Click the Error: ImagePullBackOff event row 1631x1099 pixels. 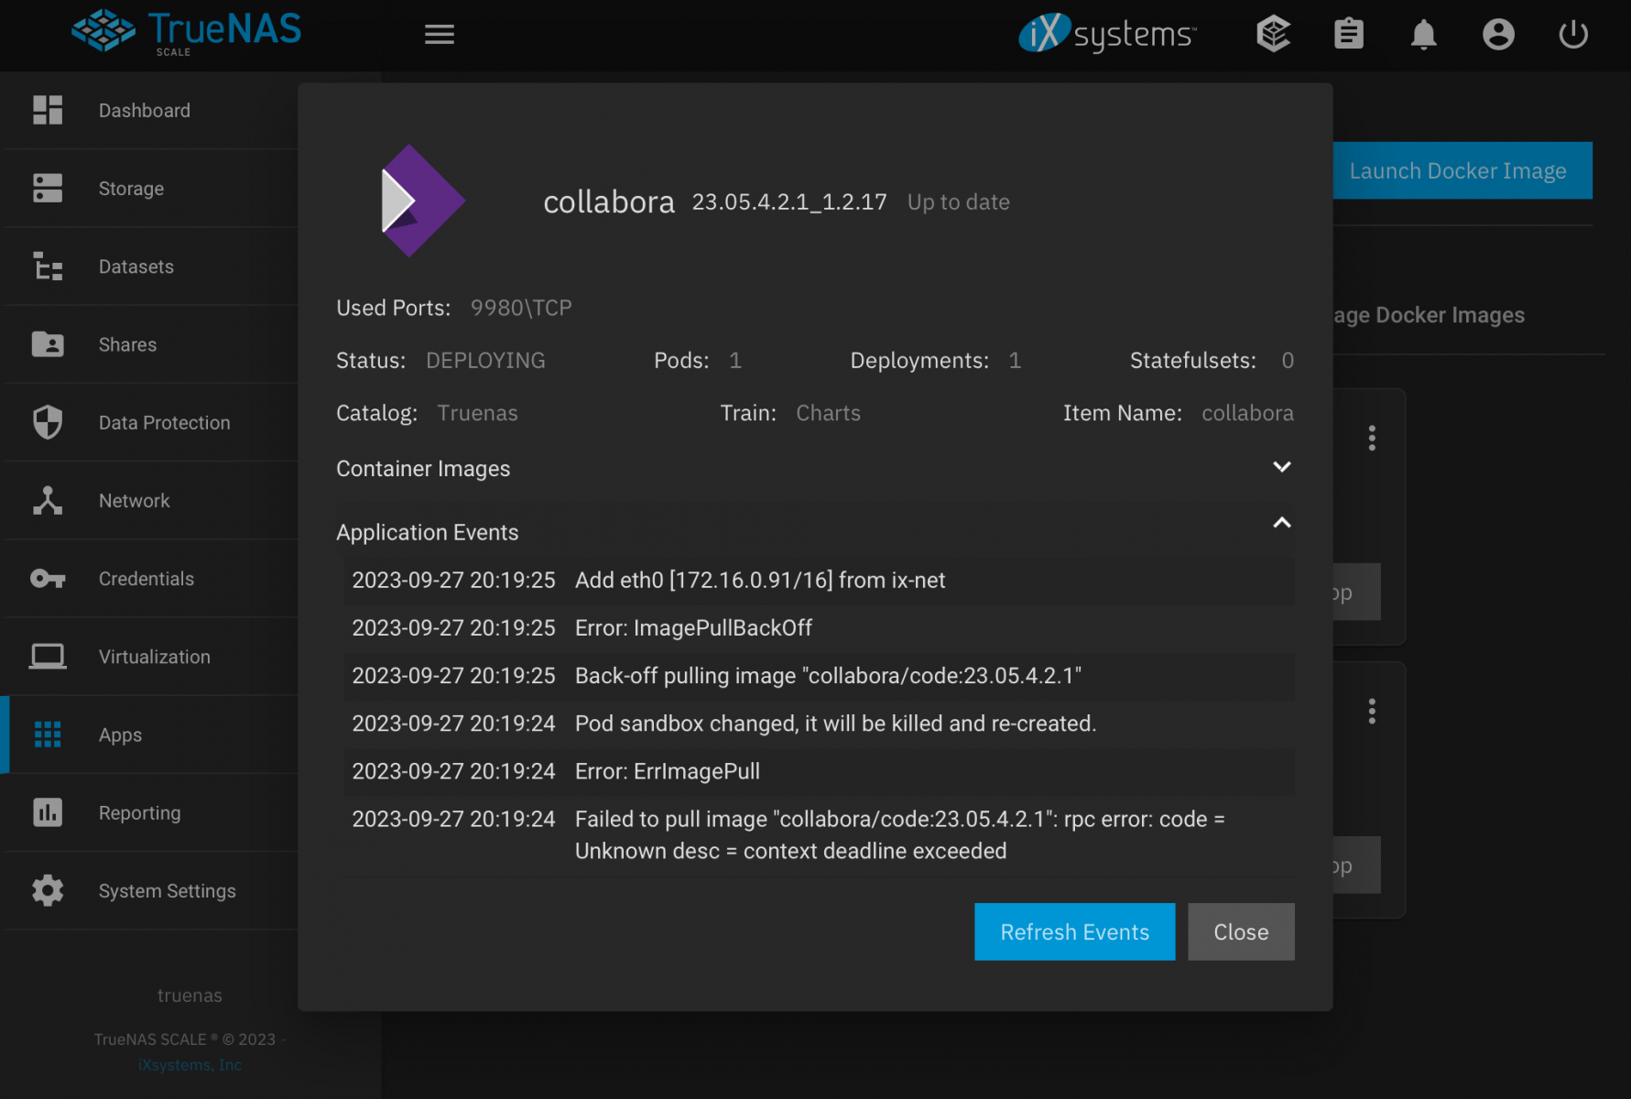[x=820, y=628]
